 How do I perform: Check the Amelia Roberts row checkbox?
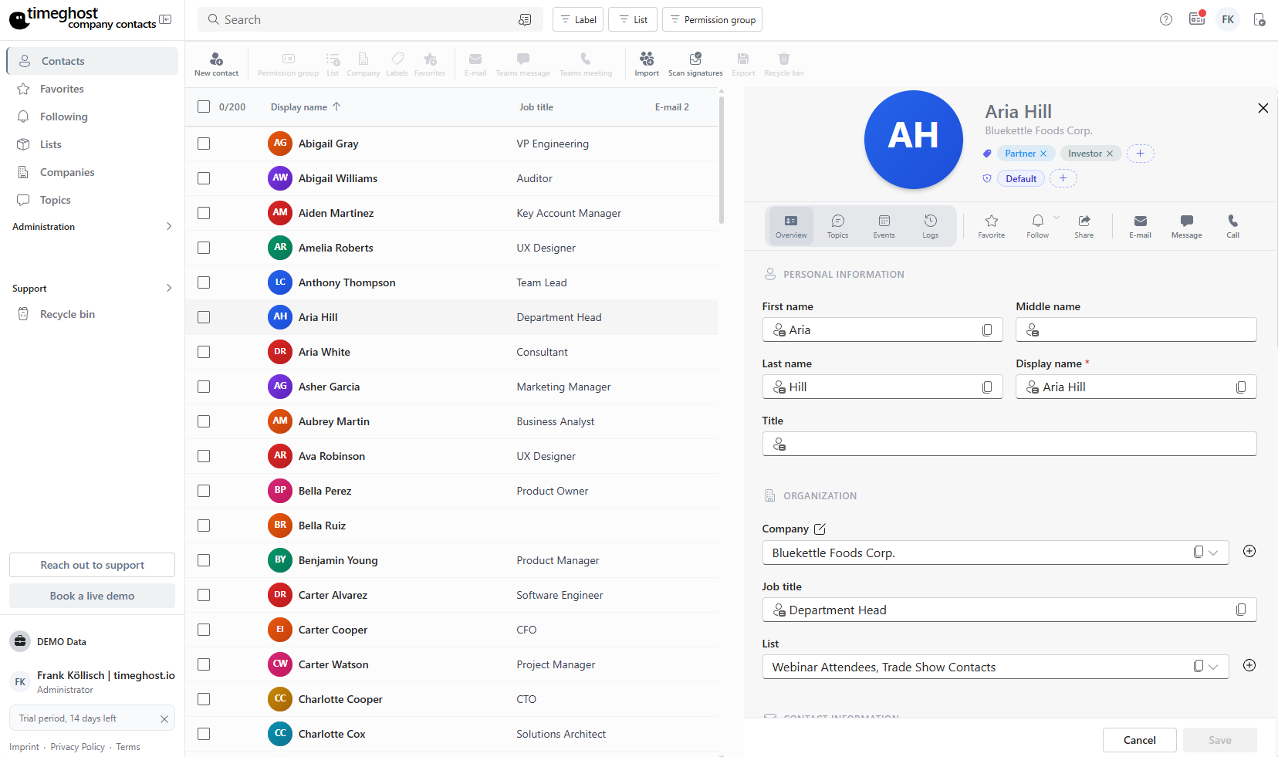204,248
